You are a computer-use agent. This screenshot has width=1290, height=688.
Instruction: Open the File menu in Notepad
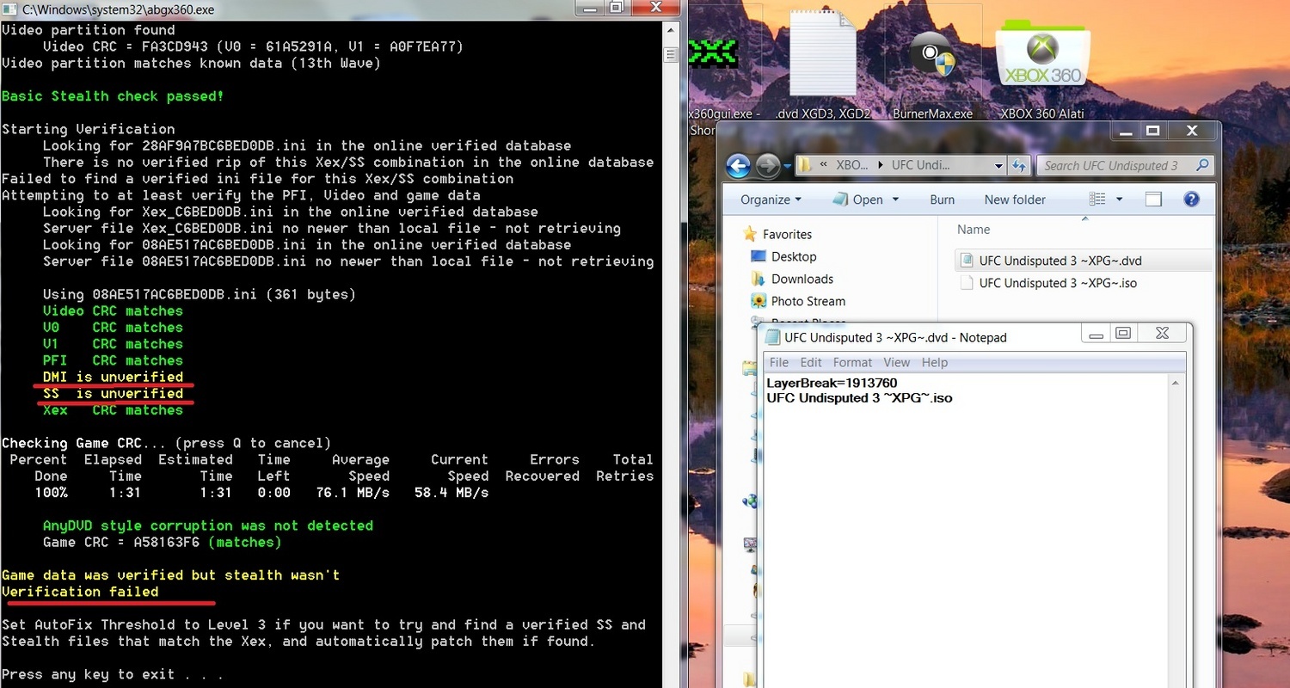778,362
